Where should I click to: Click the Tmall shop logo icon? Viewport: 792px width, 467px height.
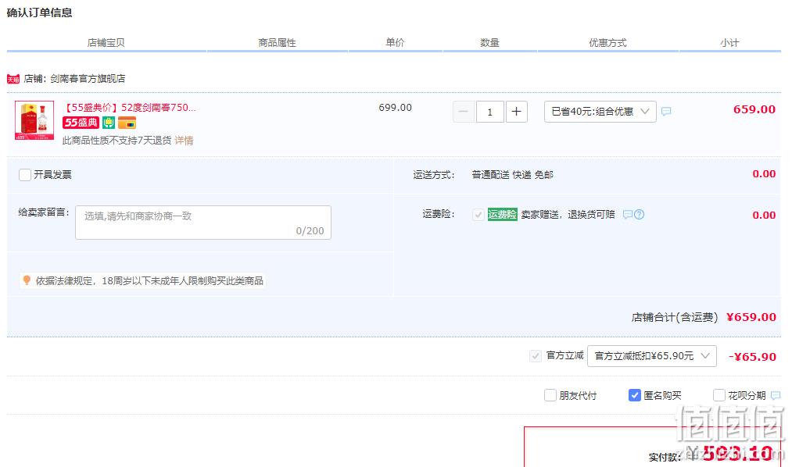(x=13, y=79)
